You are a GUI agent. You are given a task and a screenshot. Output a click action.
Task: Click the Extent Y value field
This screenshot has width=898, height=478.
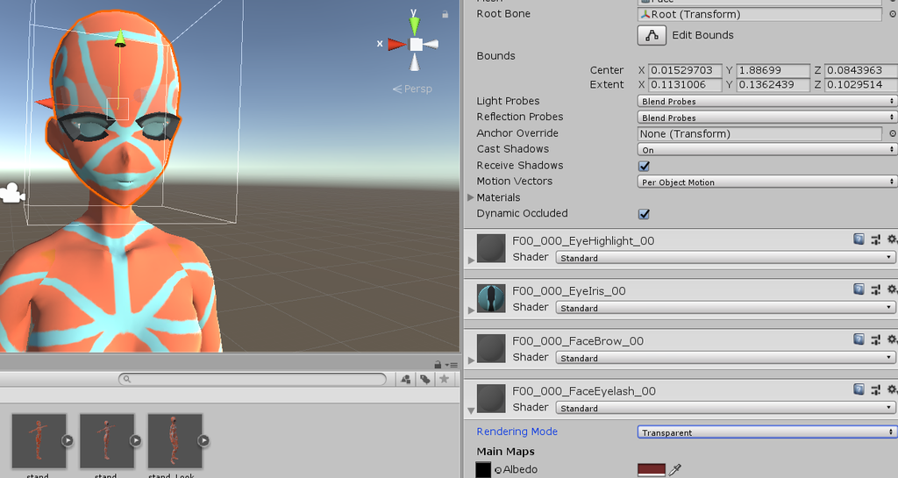pyautogui.click(x=773, y=85)
